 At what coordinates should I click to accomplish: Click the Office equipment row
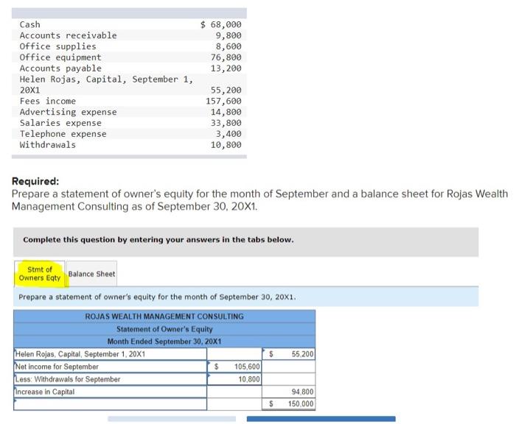tap(129, 57)
